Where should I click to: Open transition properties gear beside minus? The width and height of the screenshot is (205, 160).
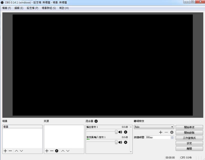172,132
